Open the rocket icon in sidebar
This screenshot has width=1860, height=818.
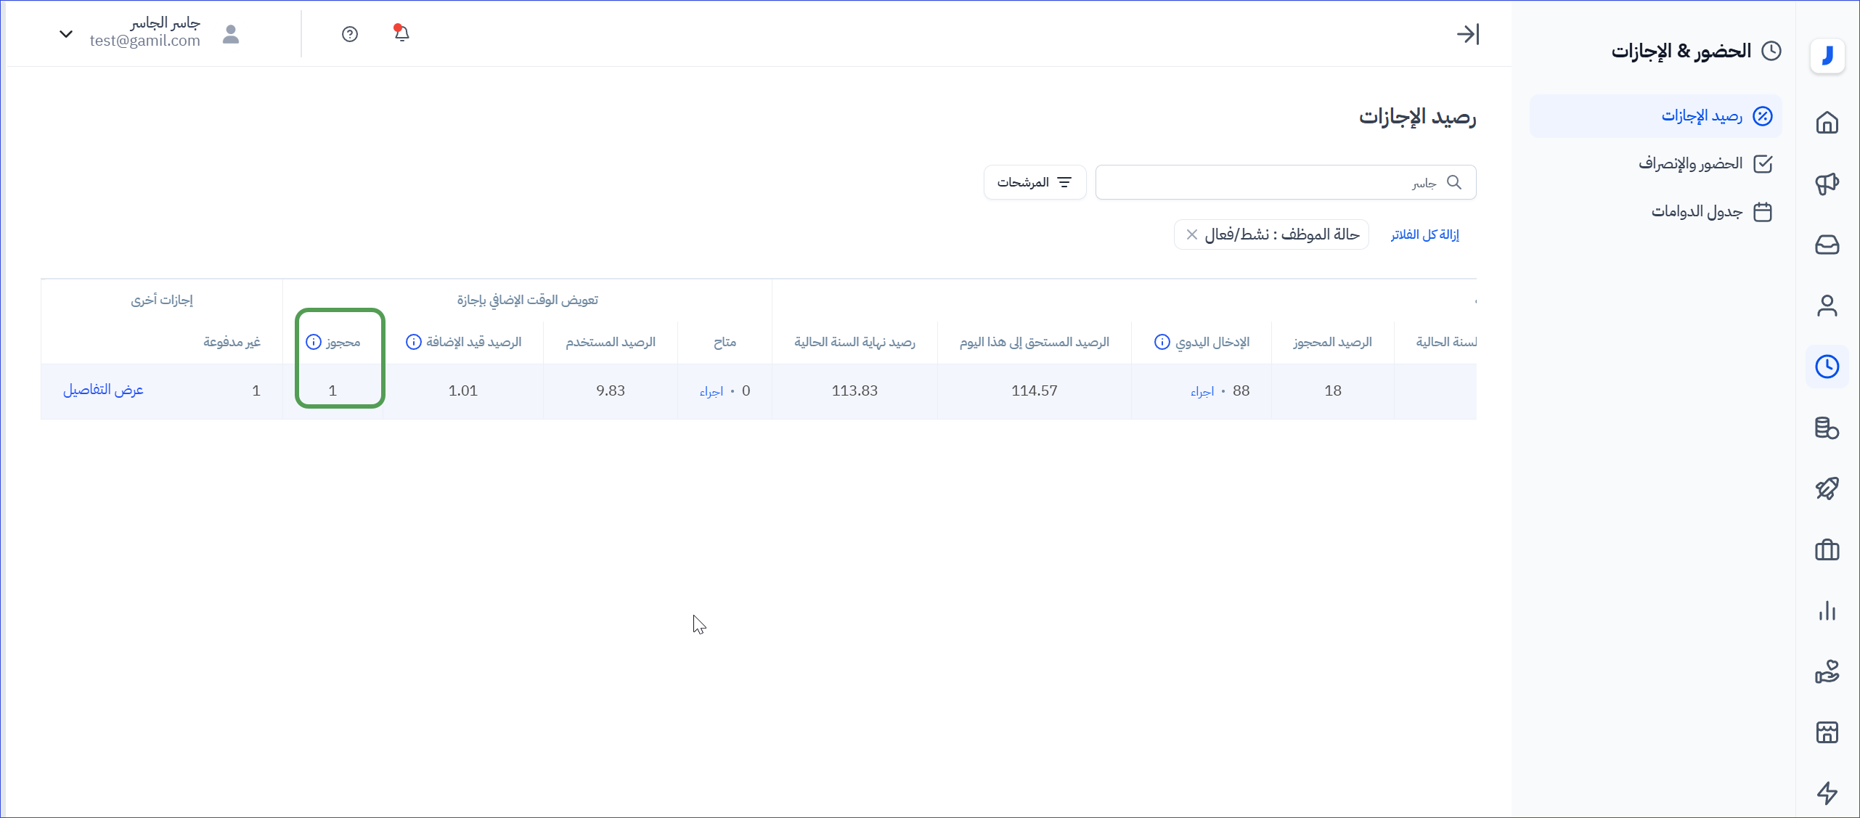click(1827, 488)
